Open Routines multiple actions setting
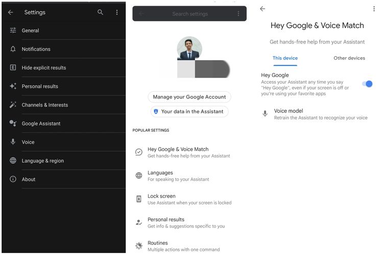Screen dimensions: 383x255 coord(189,246)
